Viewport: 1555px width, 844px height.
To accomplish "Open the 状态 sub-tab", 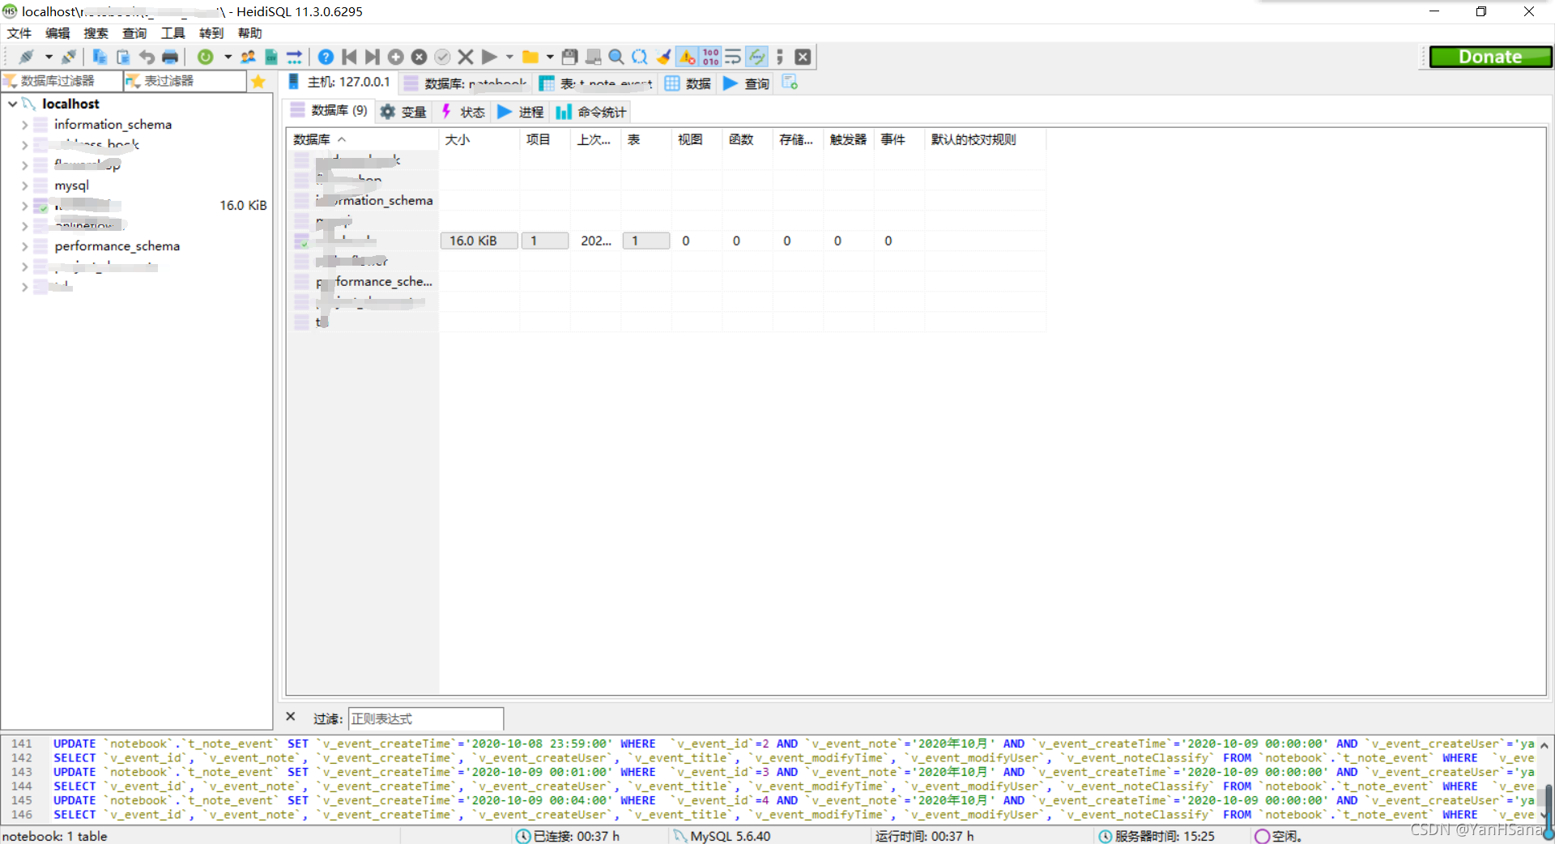I will (x=462, y=112).
